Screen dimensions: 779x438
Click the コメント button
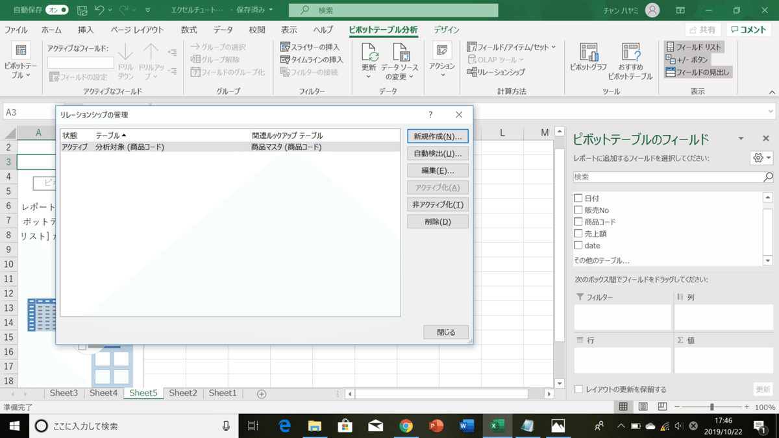point(749,30)
